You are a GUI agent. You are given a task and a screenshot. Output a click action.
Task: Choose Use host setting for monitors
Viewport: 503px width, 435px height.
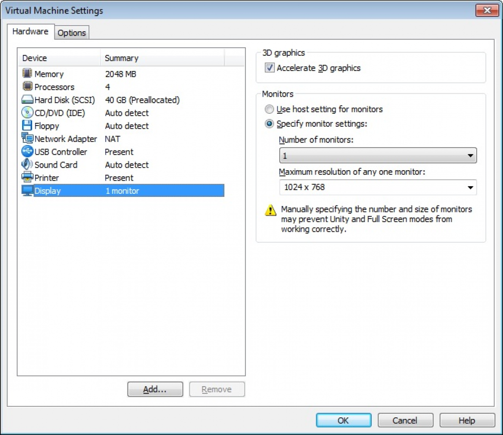pos(270,109)
